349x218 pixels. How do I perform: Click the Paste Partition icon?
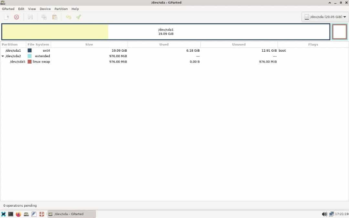click(x=55, y=17)
